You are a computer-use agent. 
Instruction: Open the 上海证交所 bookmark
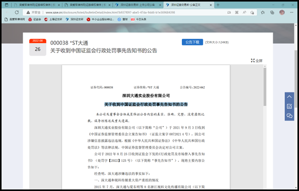pyautogui.click(x=53, y=19)
